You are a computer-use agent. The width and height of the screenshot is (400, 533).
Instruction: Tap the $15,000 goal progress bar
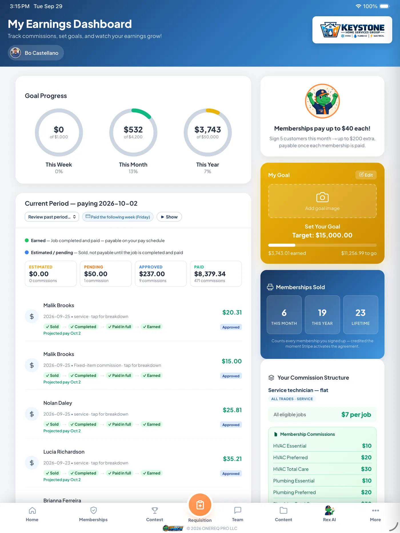[x=322, y=245]
